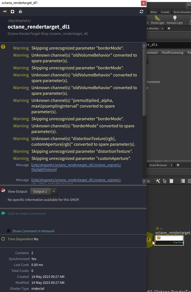Click the node name field showing et_dl1
191x292 pixels.
169,45
